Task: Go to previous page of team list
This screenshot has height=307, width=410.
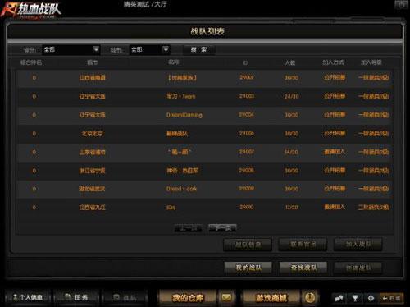Action: pos(189,228)
